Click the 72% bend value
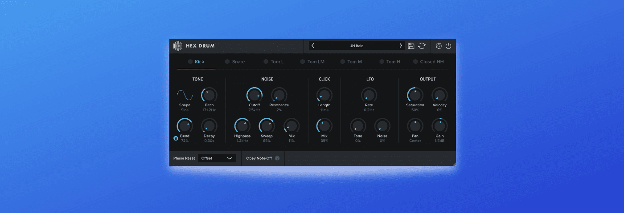Viewport: 624px width, 213px height. [x=185, y=141]
